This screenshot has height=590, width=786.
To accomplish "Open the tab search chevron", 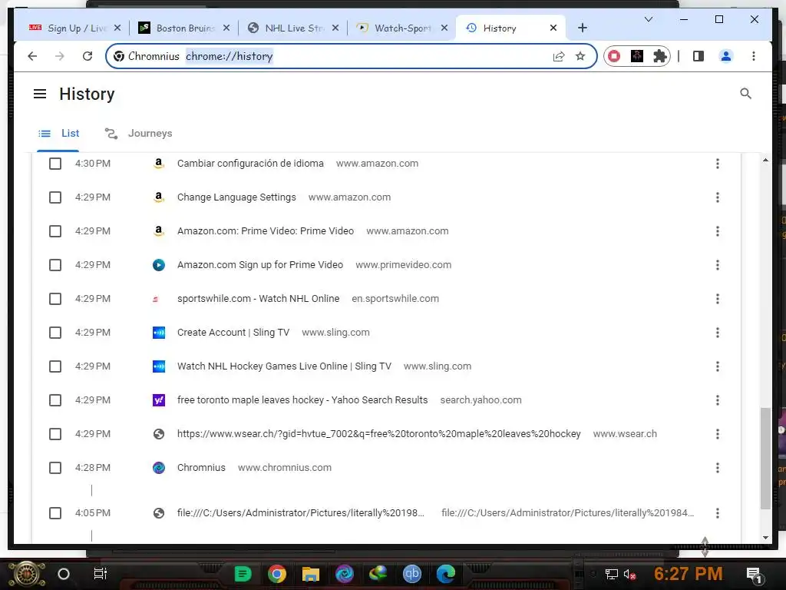I will point(648,19).
